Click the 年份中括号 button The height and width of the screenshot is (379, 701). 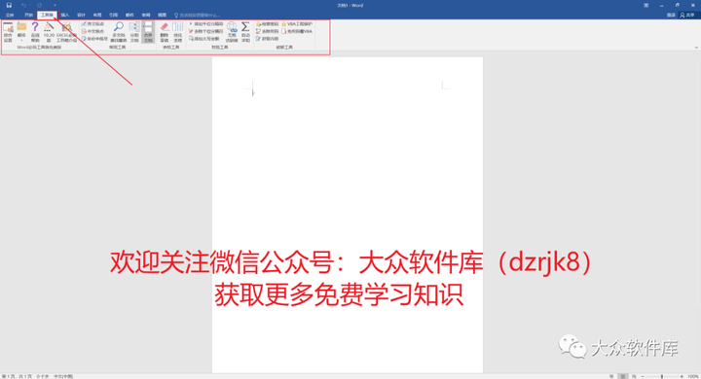tap(94, 39)
